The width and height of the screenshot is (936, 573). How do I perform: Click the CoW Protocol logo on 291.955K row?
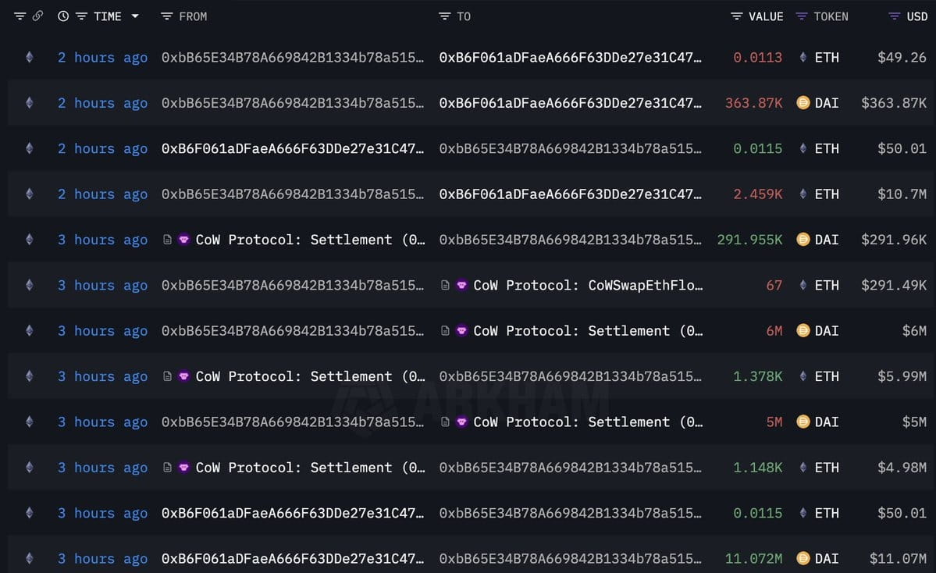point(184,240)
